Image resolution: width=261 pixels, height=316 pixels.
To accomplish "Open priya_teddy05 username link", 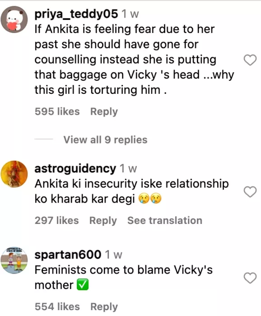I will click(x=76, y=14).
